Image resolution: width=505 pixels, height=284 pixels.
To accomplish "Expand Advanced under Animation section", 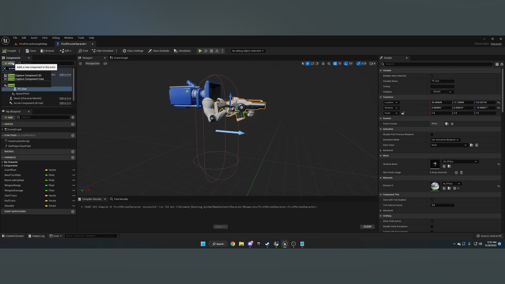I will [x=381, y=150].
